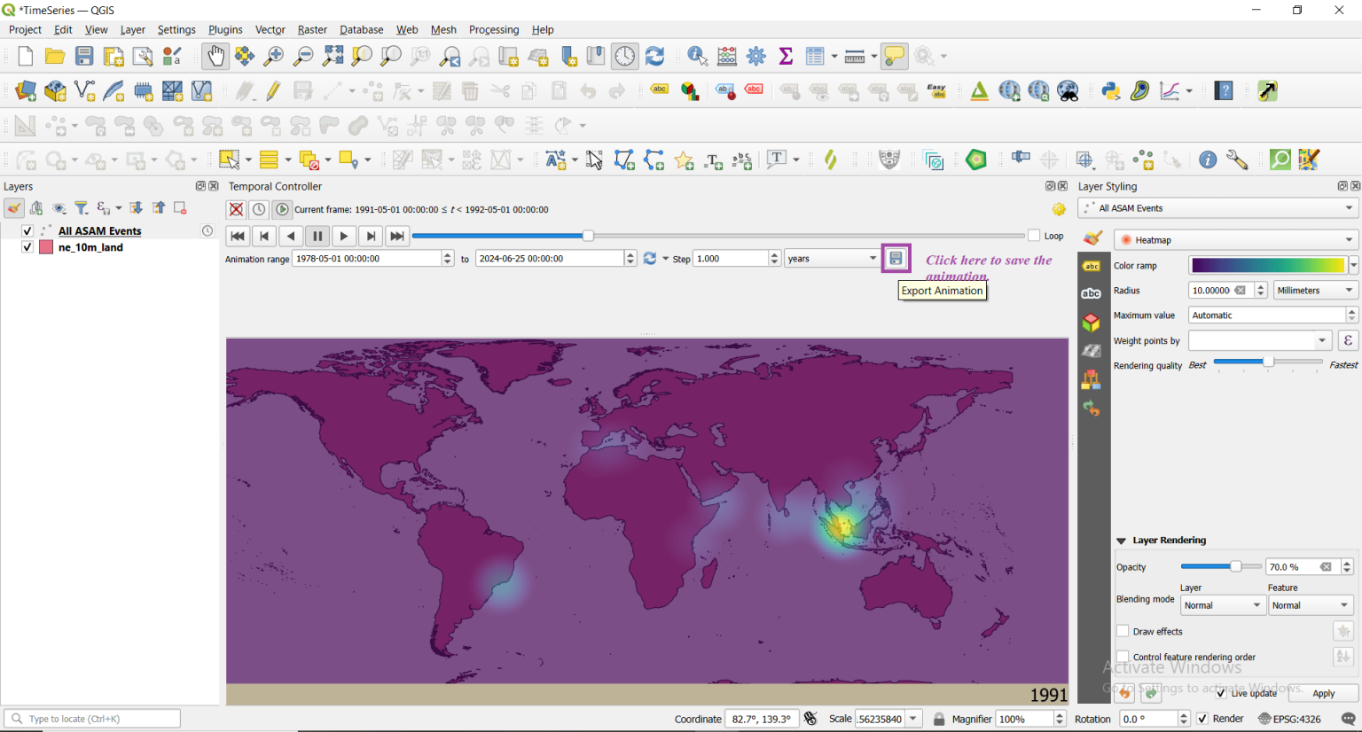Image resolution: width=1362 pixels, height=732 pixels.
Task: Open the Vector menu
Action: pyautogui.click(x=270, y=29)
